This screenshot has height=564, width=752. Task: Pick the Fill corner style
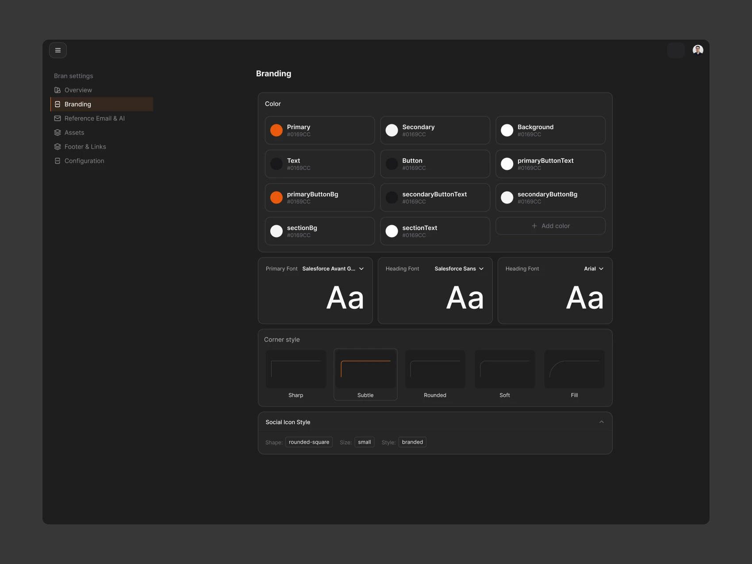[x=574, y=374]
